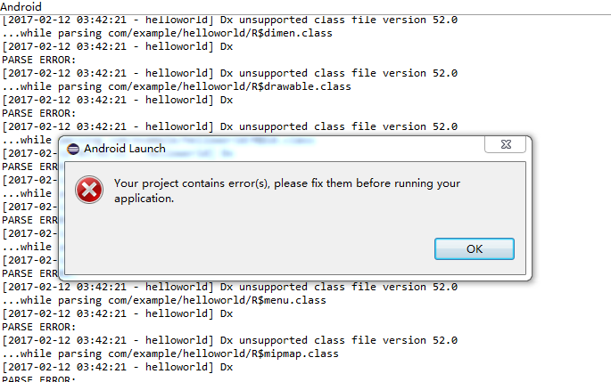This screenshot has width=611, height=382.
Task: Click the red error icon in the dialog
Action: [89, 190]
